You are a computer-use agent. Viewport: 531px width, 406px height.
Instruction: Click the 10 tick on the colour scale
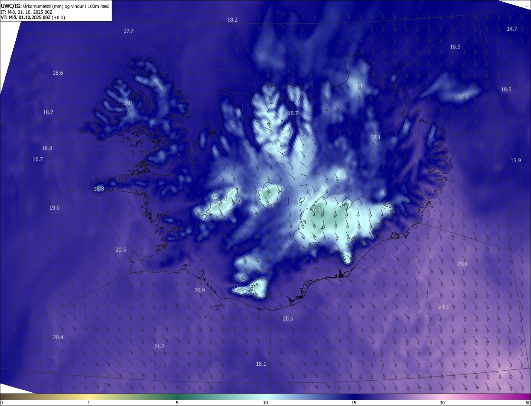pyautogui.click(x=265, y=403)
